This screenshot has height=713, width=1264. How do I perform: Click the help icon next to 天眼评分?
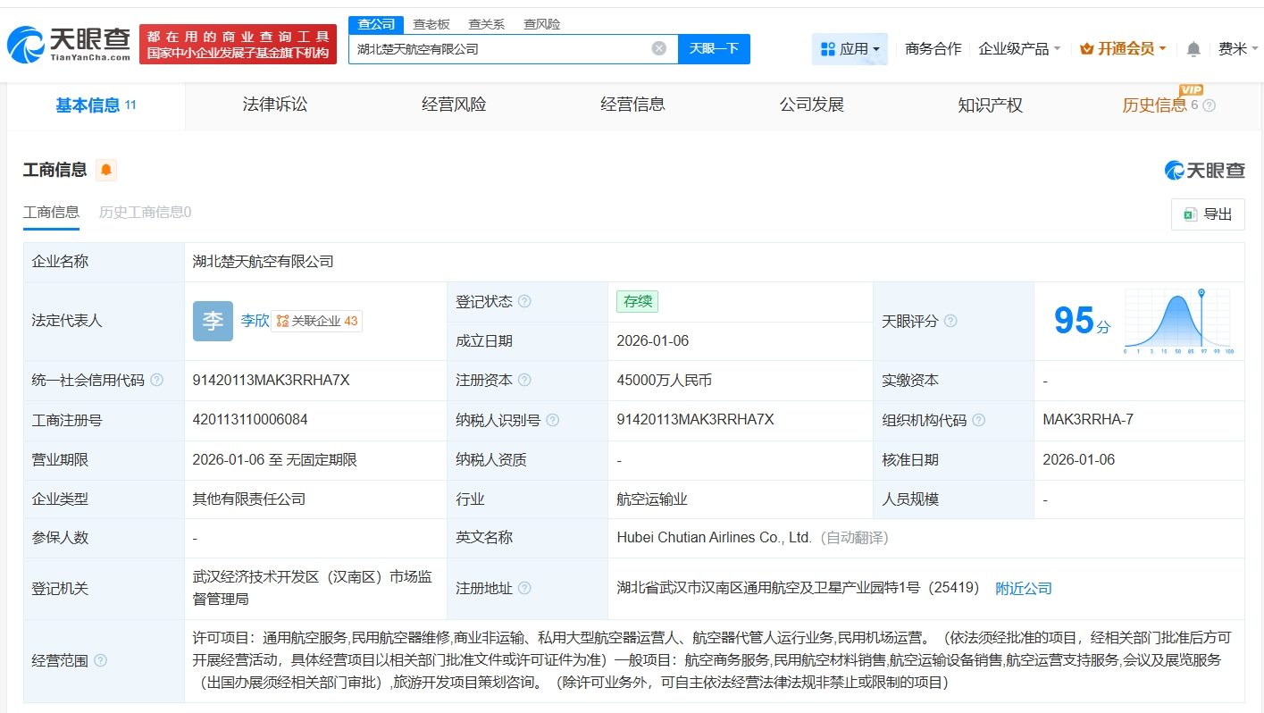[950, 321]
